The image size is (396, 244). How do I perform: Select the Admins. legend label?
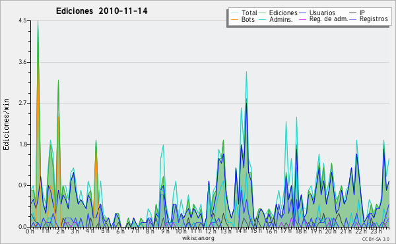pyautogui.click(x=281, y=19)
